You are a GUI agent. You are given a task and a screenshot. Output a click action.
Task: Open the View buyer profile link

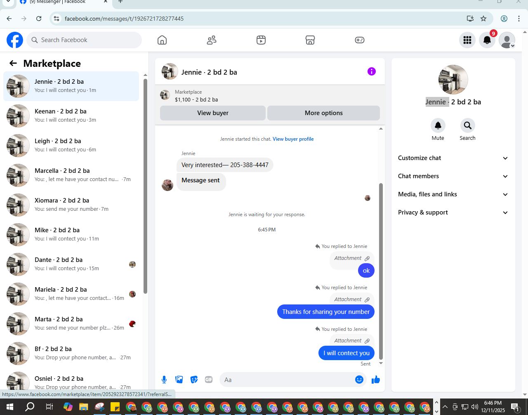[x=293, y=139]
